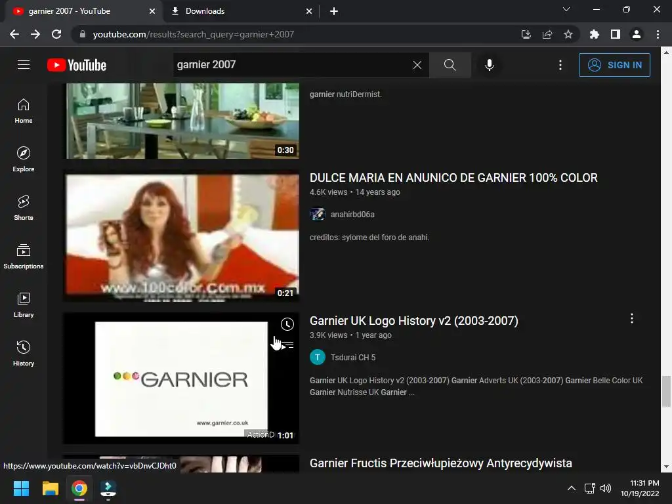
Task: Open History in the sidebar
Action: click(x=24, y=353)
